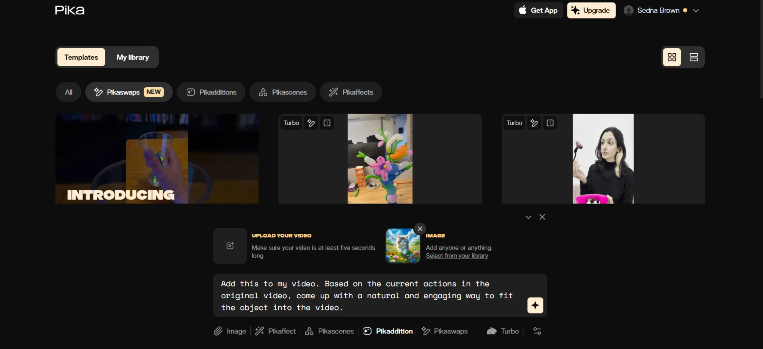
Task: Collapse the prompt panel with chevron
Action: [x=528, y=217]
